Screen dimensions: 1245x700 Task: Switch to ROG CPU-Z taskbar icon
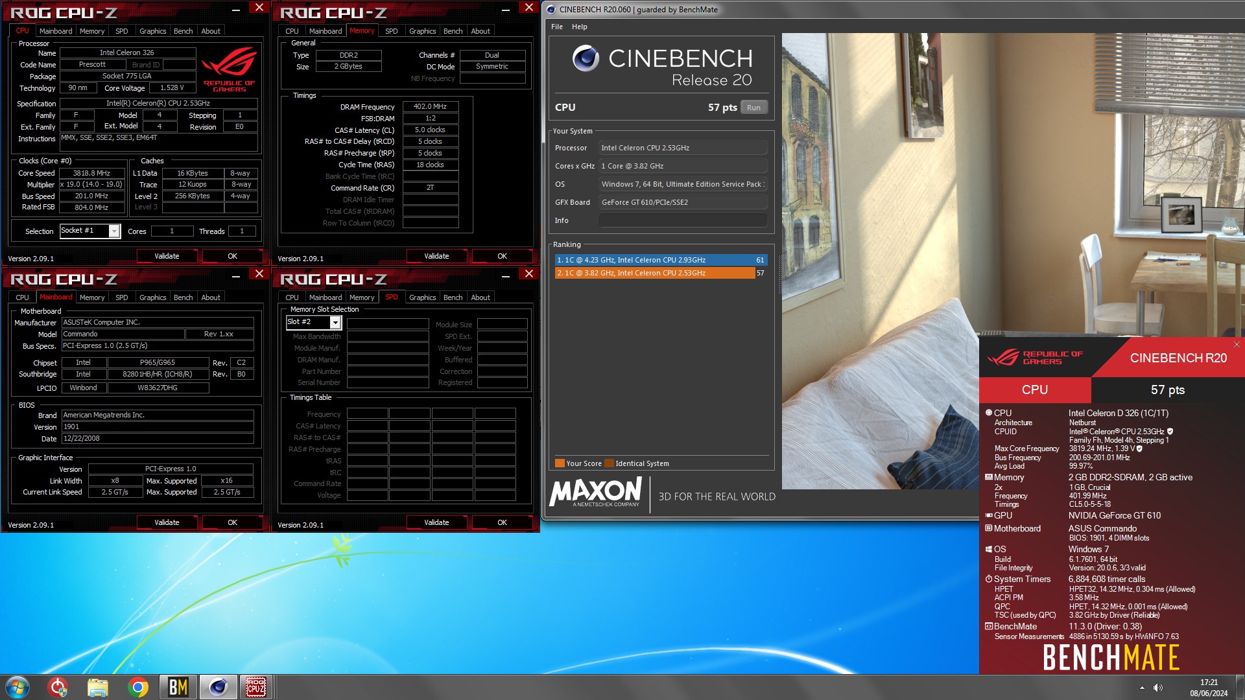pos(256,687)
